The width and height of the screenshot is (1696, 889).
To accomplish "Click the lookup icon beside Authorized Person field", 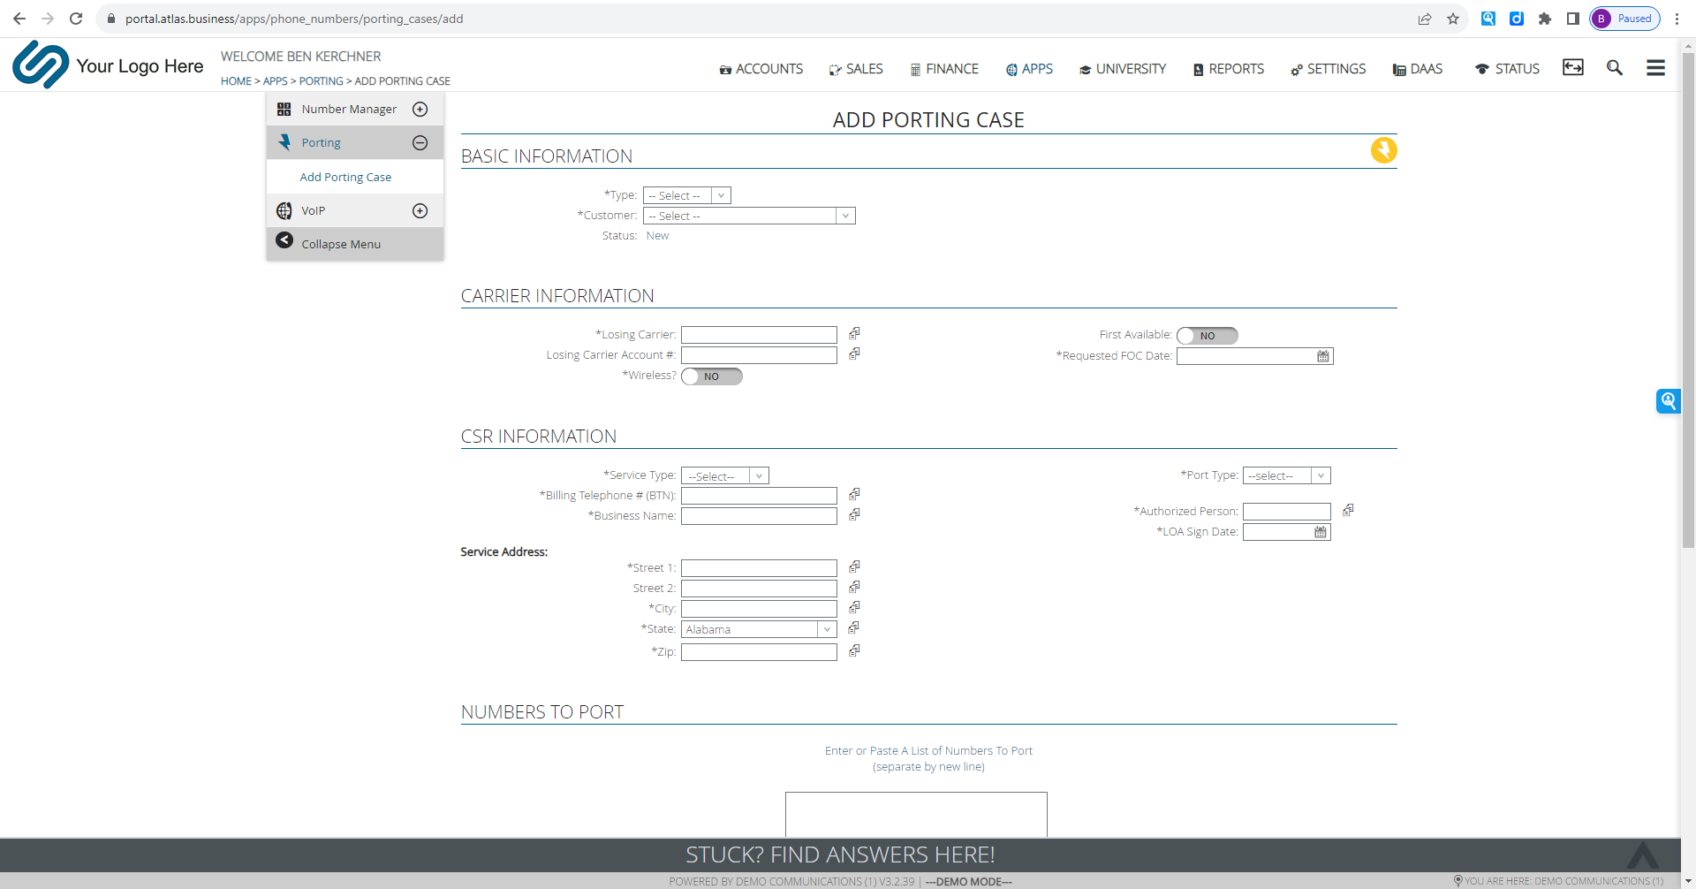I will (x=1348, y=511).
